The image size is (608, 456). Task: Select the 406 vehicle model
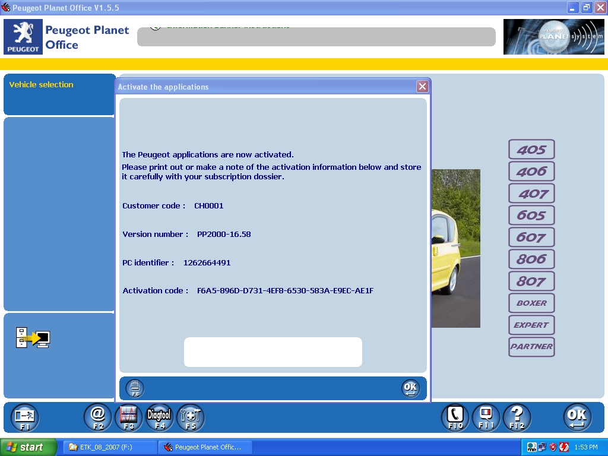(x=531, y=172)
